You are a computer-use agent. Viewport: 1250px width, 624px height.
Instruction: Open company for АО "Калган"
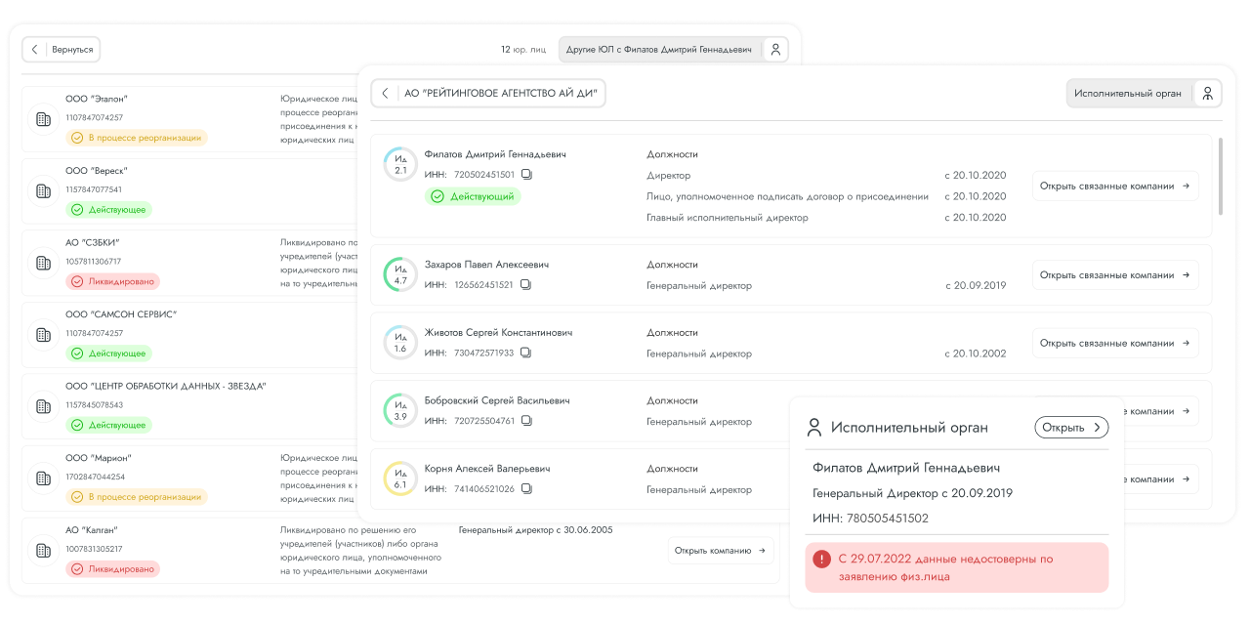point(720,551)
